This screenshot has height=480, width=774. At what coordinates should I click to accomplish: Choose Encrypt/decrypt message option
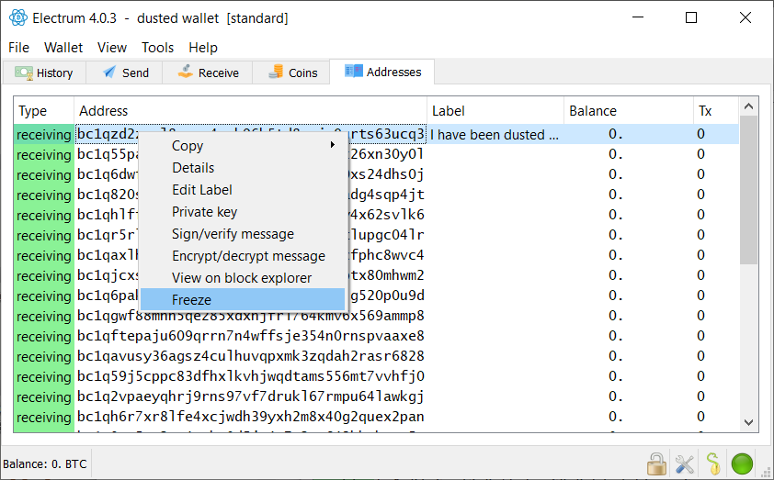243,256
